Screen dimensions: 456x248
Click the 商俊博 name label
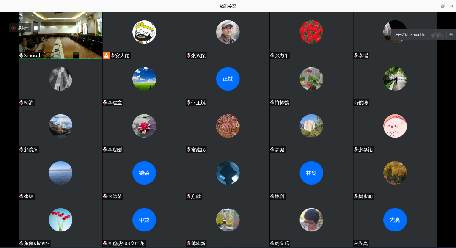click(x=361, y=102)
